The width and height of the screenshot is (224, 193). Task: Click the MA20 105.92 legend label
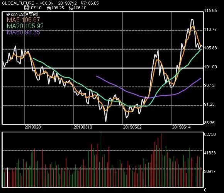tap(25, 26)
